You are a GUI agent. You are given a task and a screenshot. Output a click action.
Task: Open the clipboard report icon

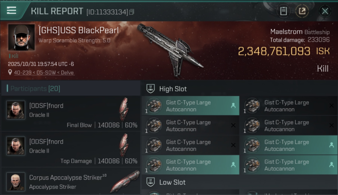(x=283, y=11)
